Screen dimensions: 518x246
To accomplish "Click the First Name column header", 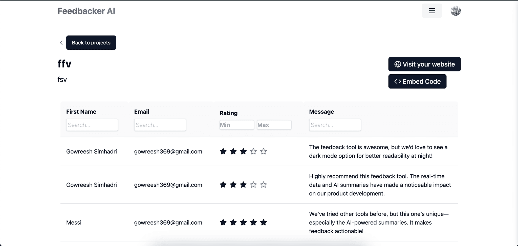I will point(81,112).
